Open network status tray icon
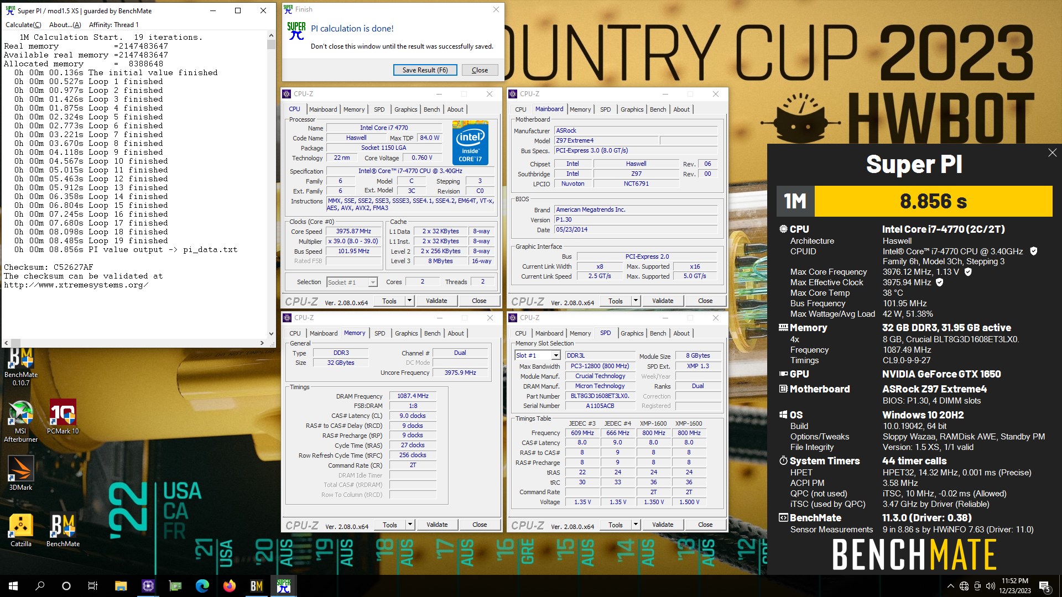1062x597 pixels. (x=964, y=586)
